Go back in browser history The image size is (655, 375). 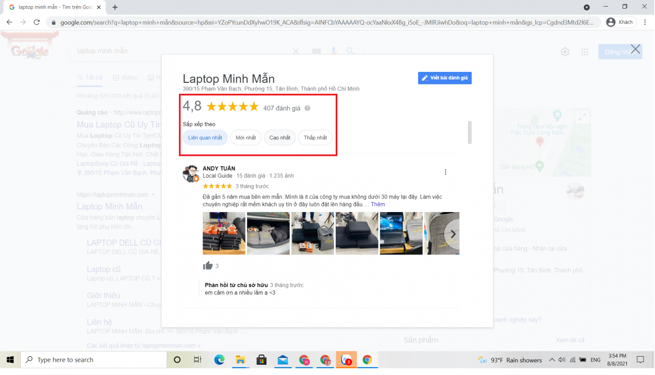9,22
